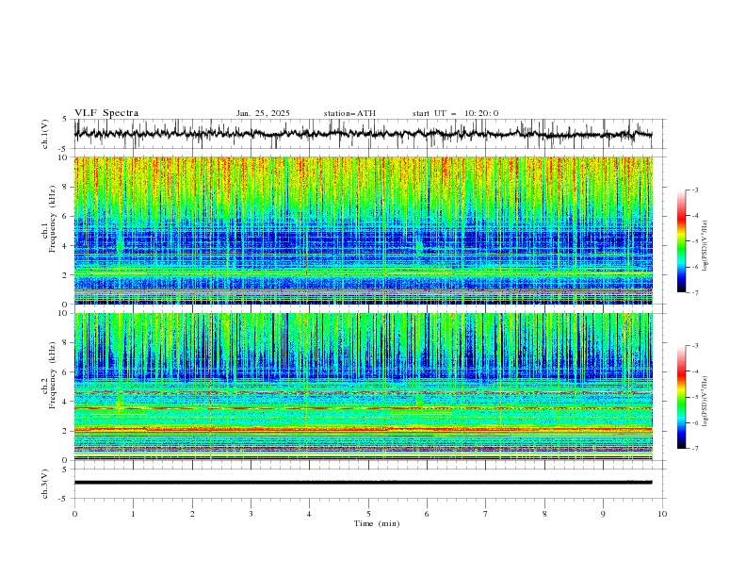This screenshot has height=577, width=746.
Task: Click the ch.2 spectrogram color scale bar
Action: (x=681, y=397)
